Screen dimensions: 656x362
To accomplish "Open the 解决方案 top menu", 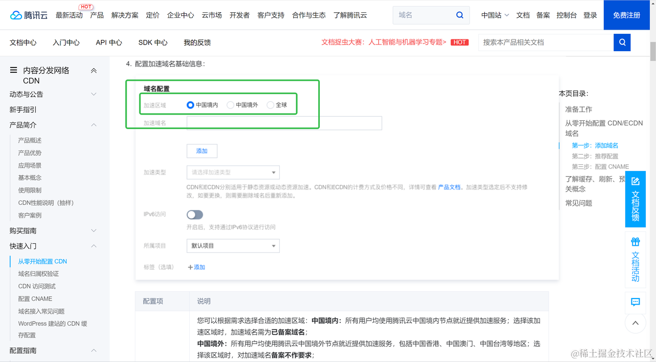I will click(x=125, y=15).
